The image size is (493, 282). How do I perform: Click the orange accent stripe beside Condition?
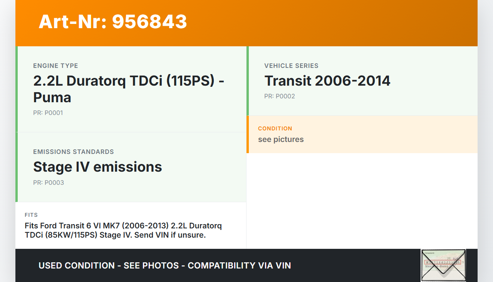coord(248,134)
